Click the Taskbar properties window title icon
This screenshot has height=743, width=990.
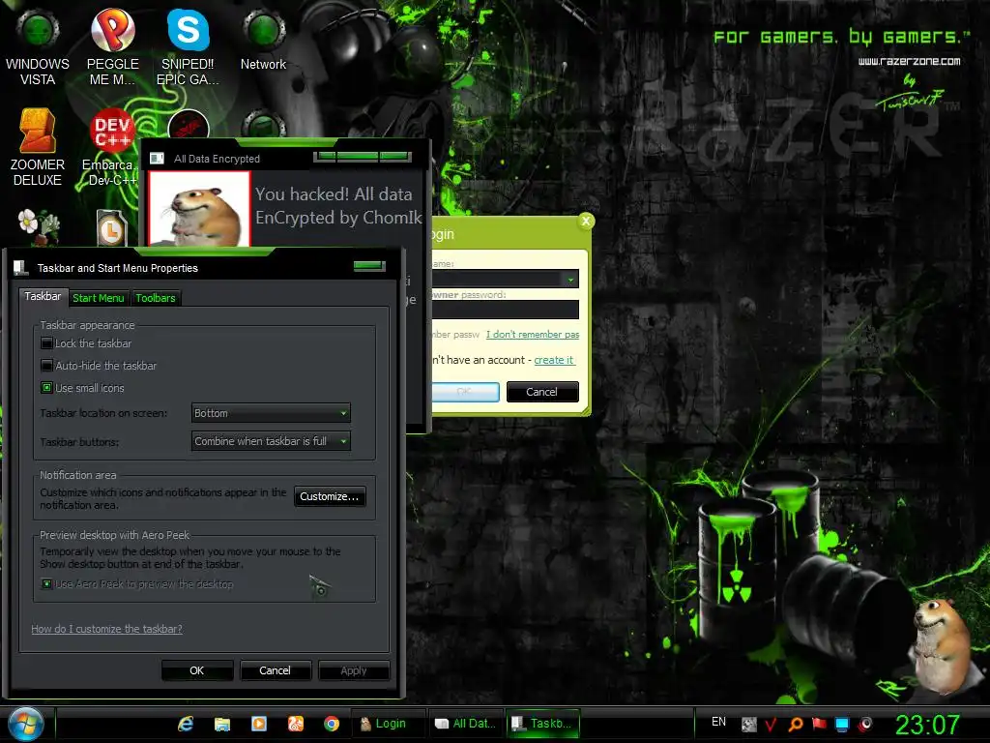[x=21, y=268]
